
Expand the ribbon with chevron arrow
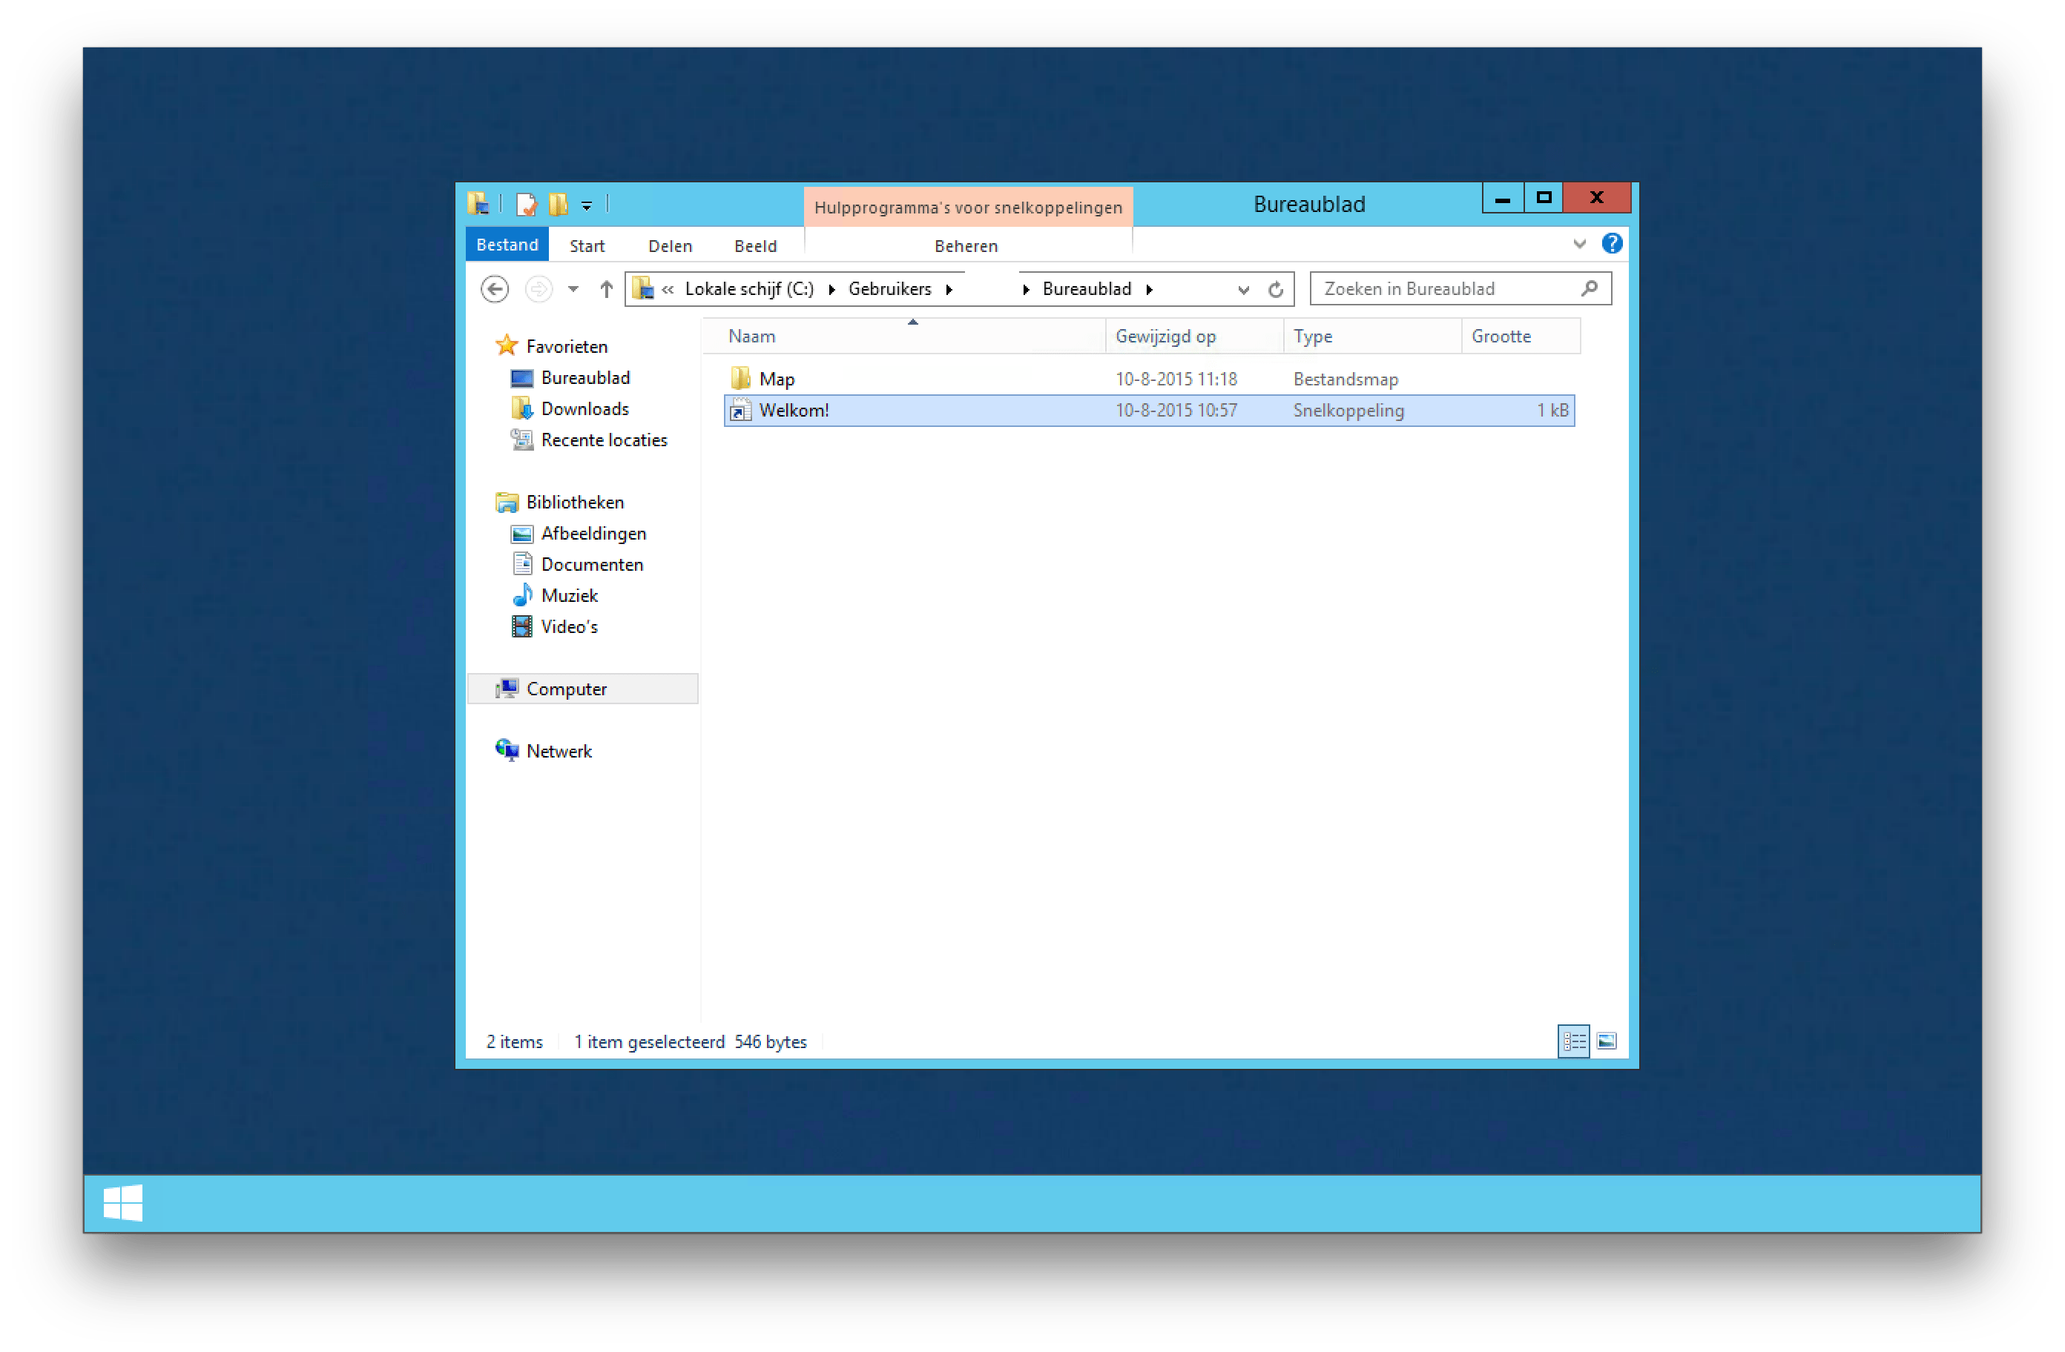(1579, 244)
